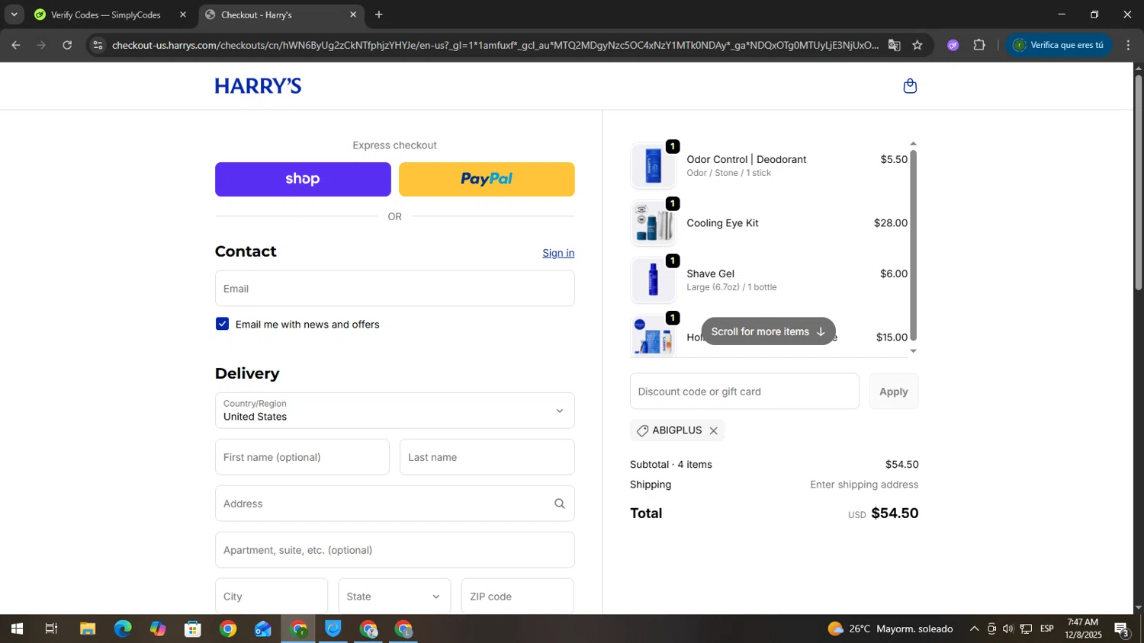Focus the Address input field
1144x643 pixels.
tap(394, 504)
